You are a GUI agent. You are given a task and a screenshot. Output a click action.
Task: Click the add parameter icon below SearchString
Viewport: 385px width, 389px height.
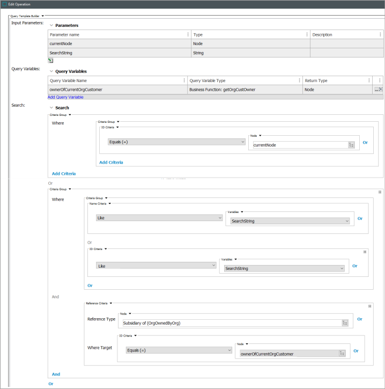coord(50,61)
